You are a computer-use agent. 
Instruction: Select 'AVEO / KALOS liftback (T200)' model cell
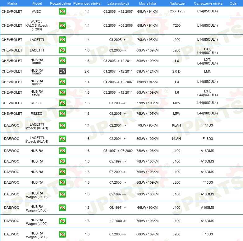[x=37, y=25]
